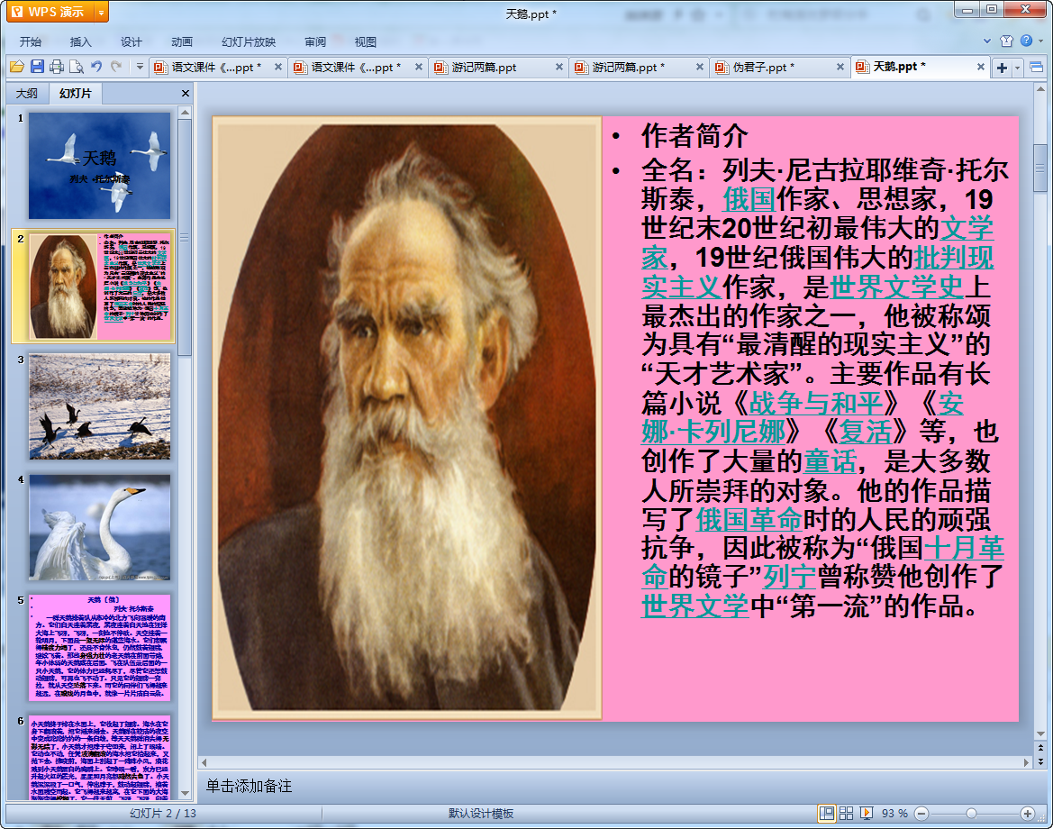Image resolution: width=1053 pixels, height=829 pixels.
Task: Switch to normal view icon
Action: click(x=827, y=814)
